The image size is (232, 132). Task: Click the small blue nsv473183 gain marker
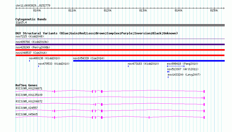pyautogui.click(x=128, y=66)
